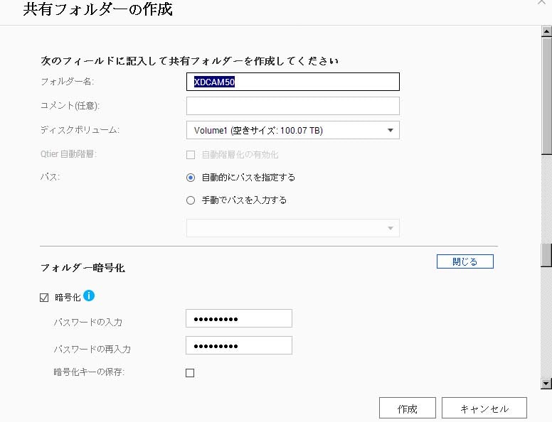The width and height of the screenshot is (552, 422).
Task: Click the encryption info icon
Action: coord(89,296)
